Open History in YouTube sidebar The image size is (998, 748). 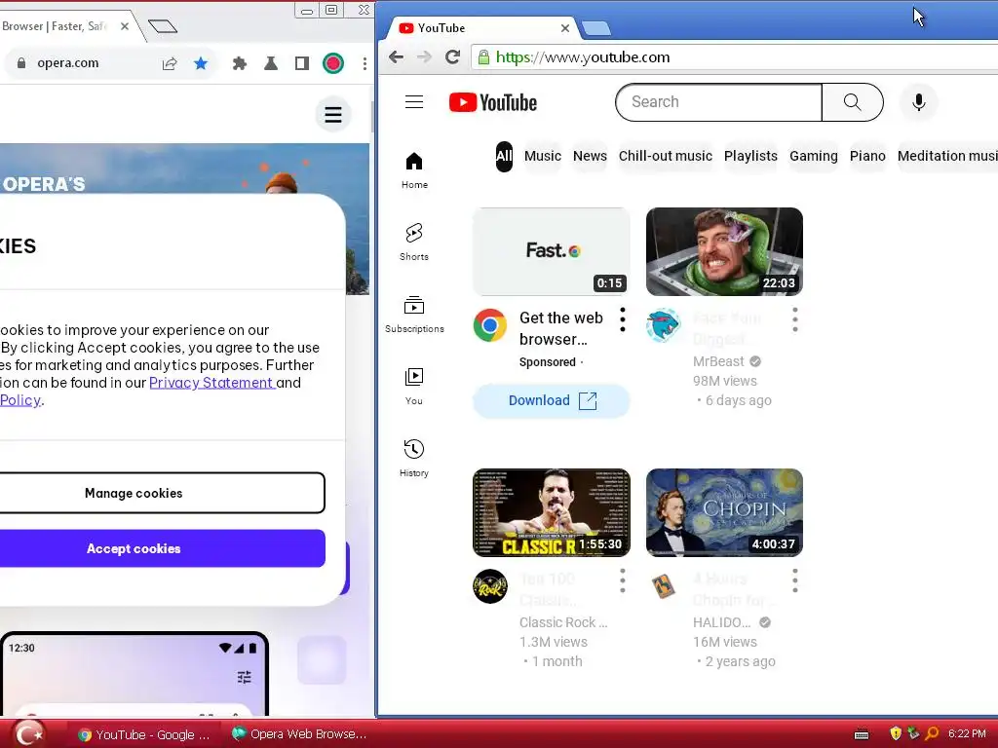[414, 458]
